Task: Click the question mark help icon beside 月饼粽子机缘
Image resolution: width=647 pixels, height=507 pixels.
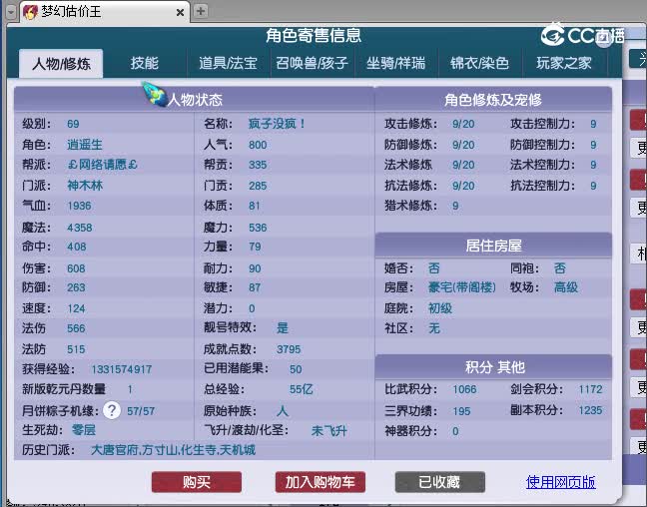Action: 112,410
